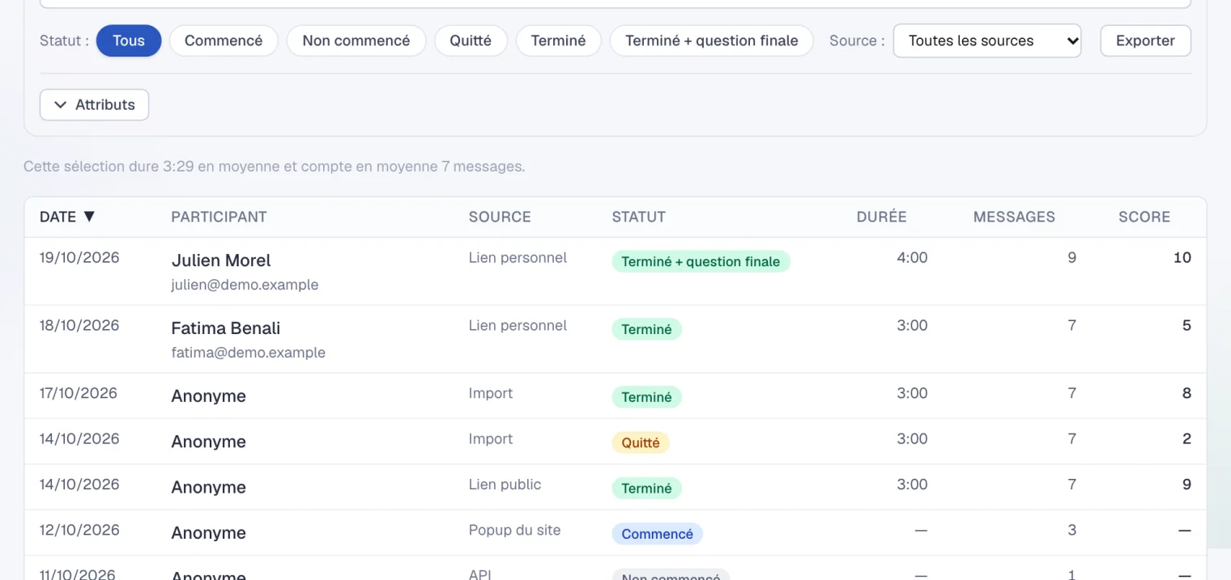Click the score 8 in the 17/10/2026 row

[x=1186, y=394]
